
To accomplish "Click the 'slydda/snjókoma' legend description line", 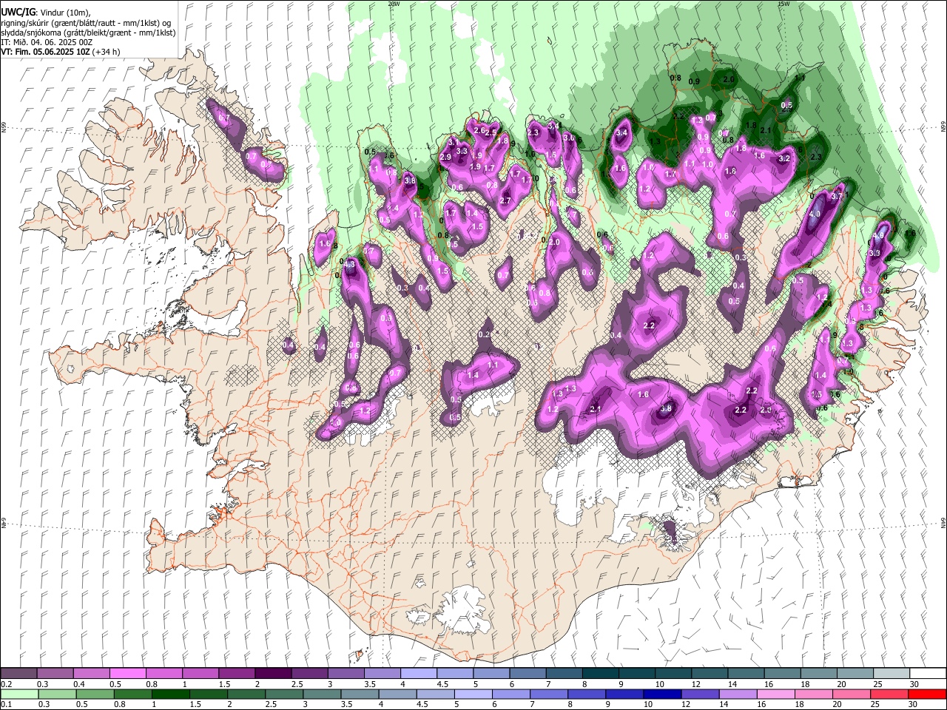I will click(x=88, y=33).
